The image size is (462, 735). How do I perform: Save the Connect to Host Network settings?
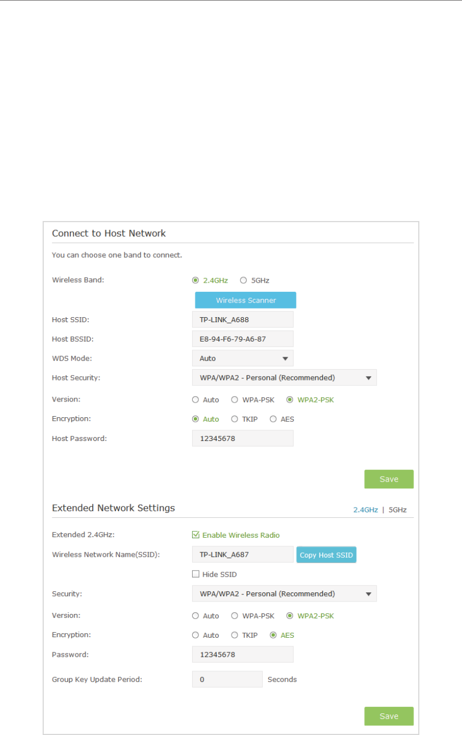[x=389, y=479]
